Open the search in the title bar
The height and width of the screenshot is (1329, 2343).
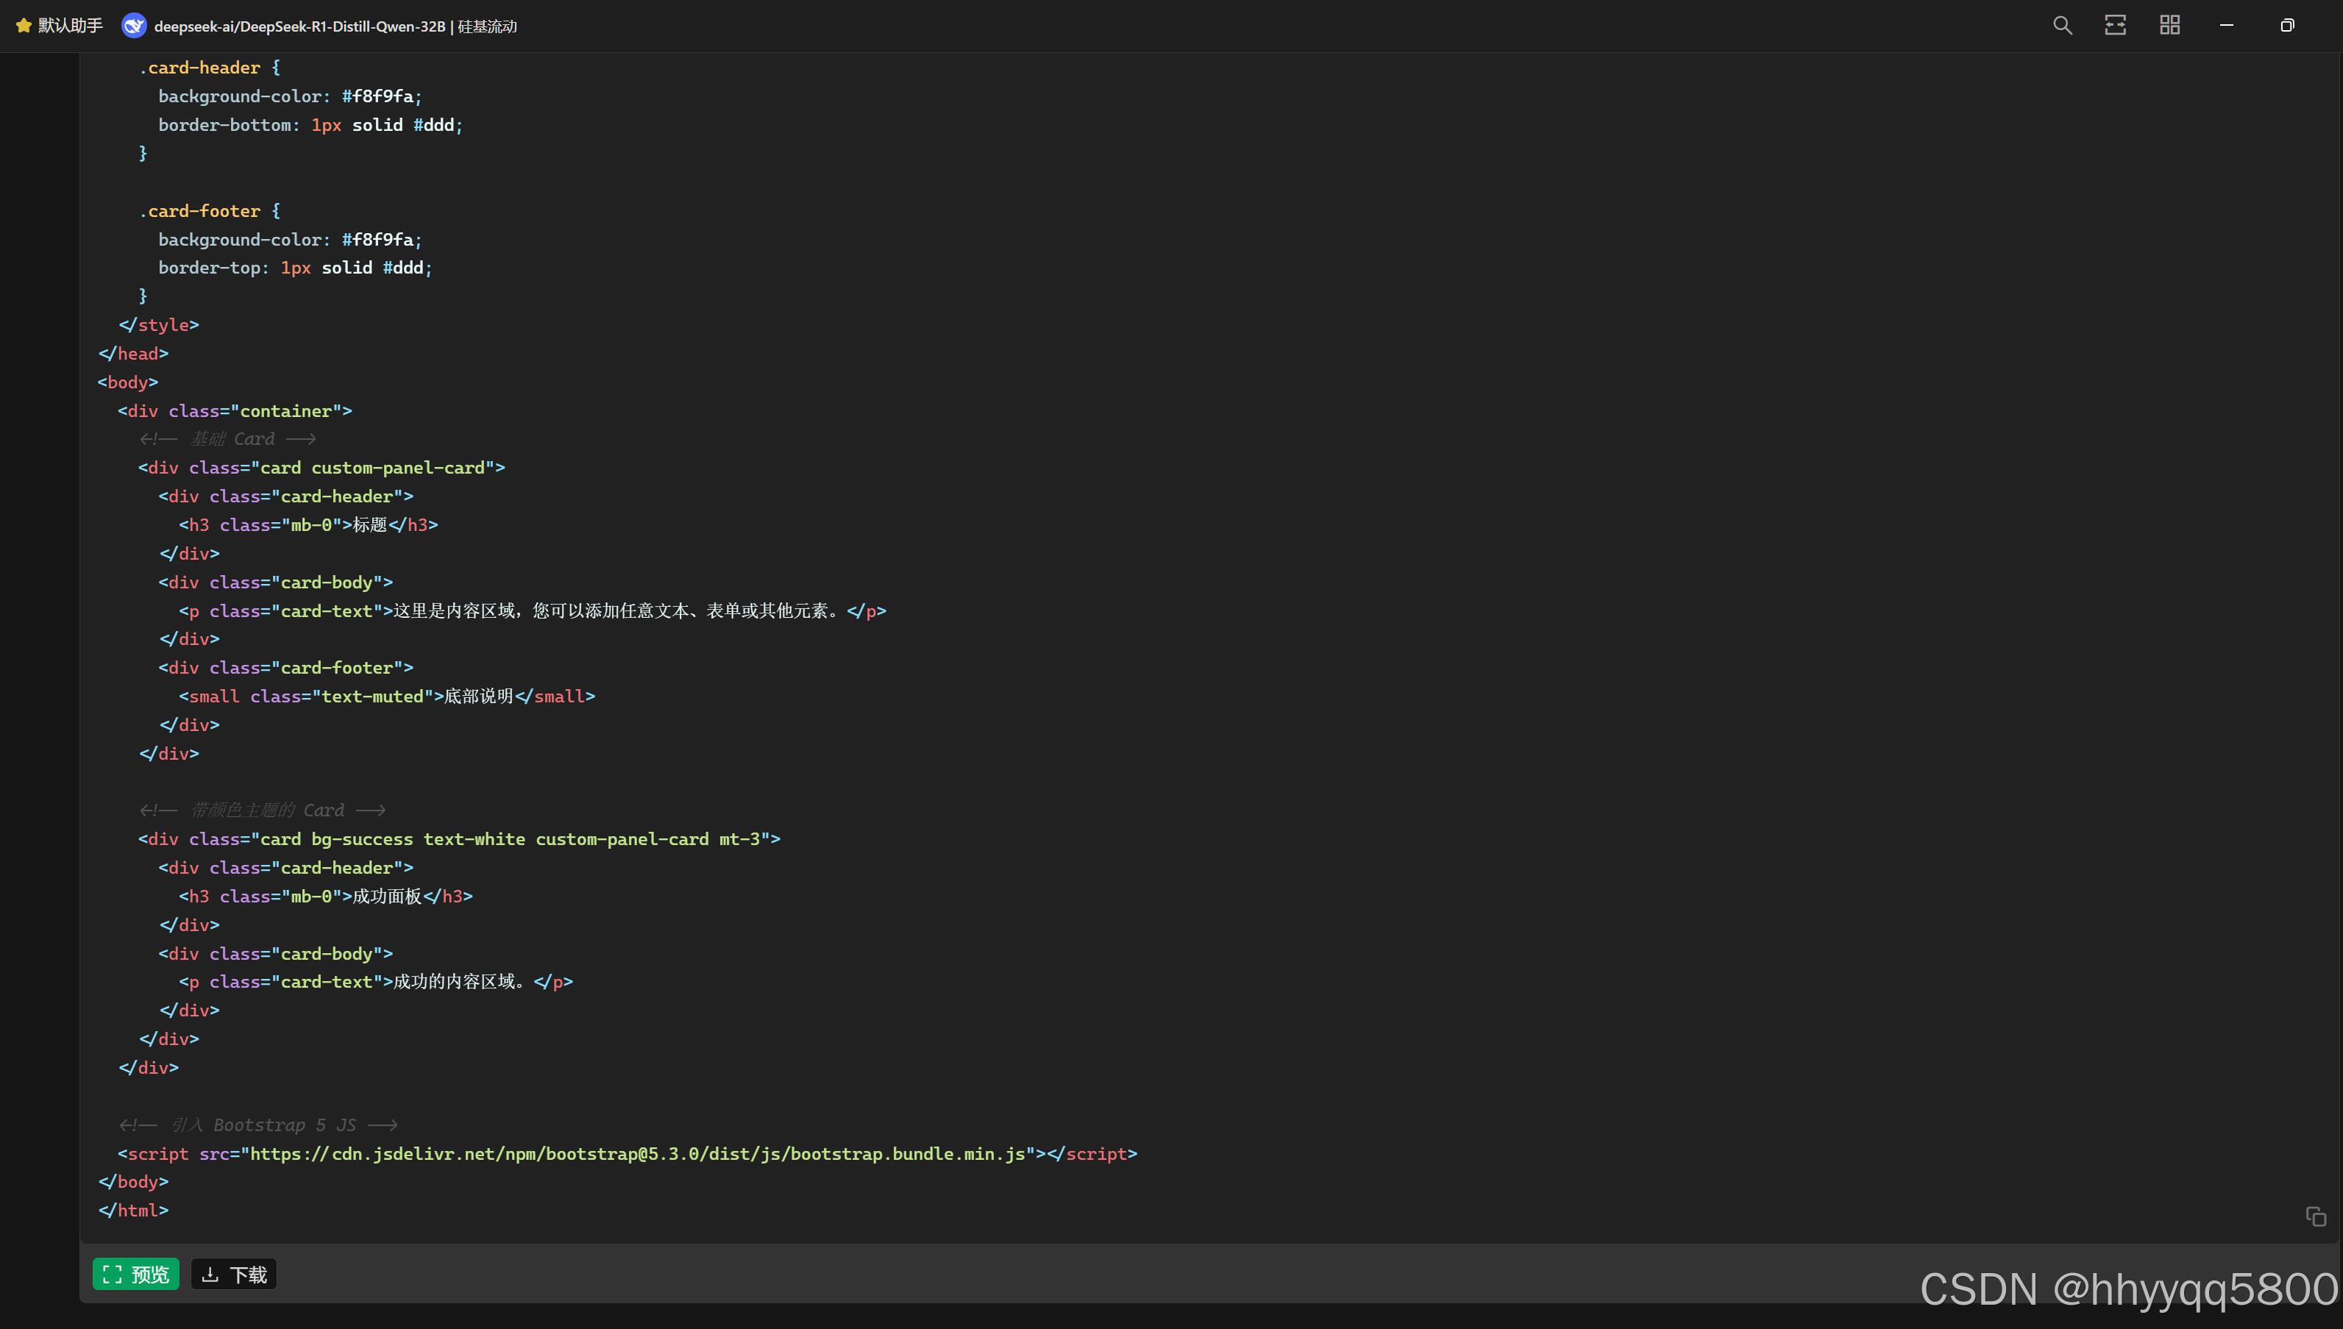(x=2062, y=26)
